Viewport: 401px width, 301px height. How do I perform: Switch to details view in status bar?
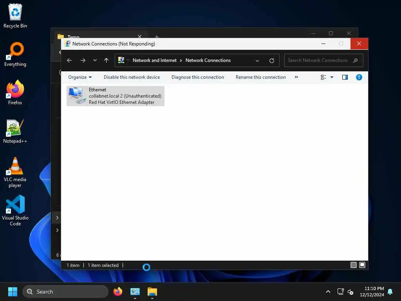[354, 265]
